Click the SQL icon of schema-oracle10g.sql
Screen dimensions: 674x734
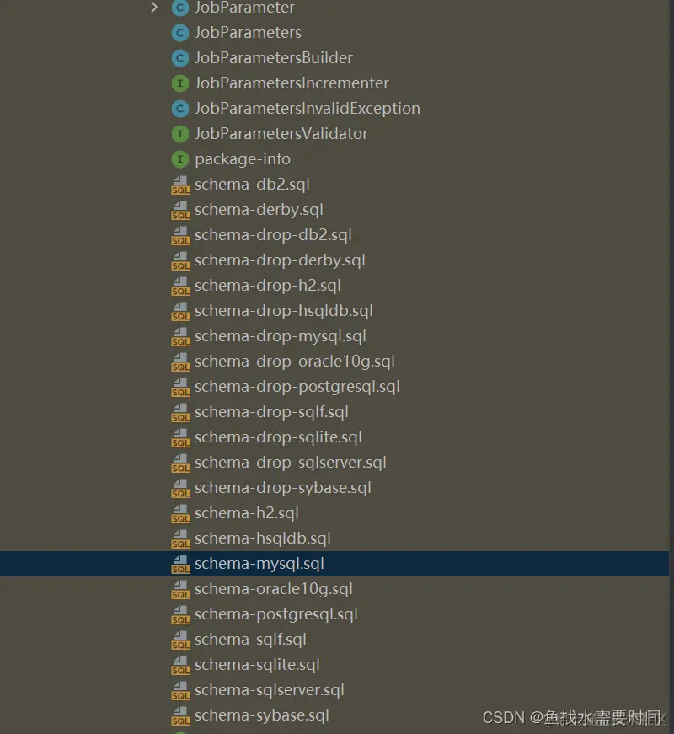click(x=180, y=589)
